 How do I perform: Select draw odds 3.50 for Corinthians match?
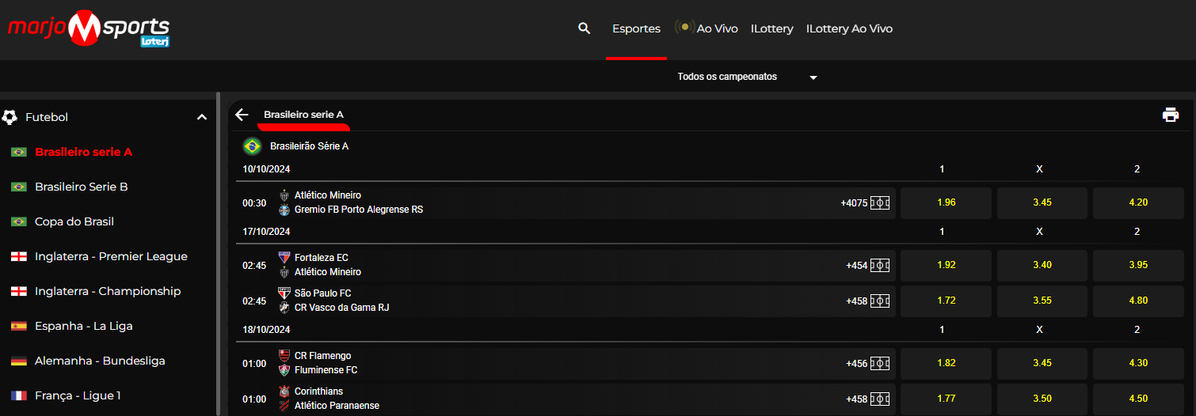(1042, 399)
